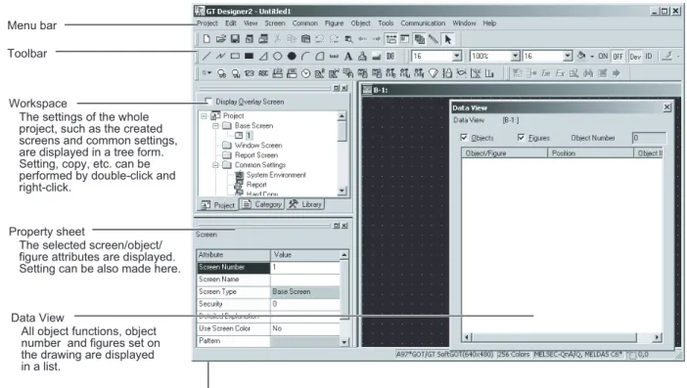The width and height of the screenshot is (687, 388).
Task: Select the outlined Rectangle tool
Action: point(235,56)
